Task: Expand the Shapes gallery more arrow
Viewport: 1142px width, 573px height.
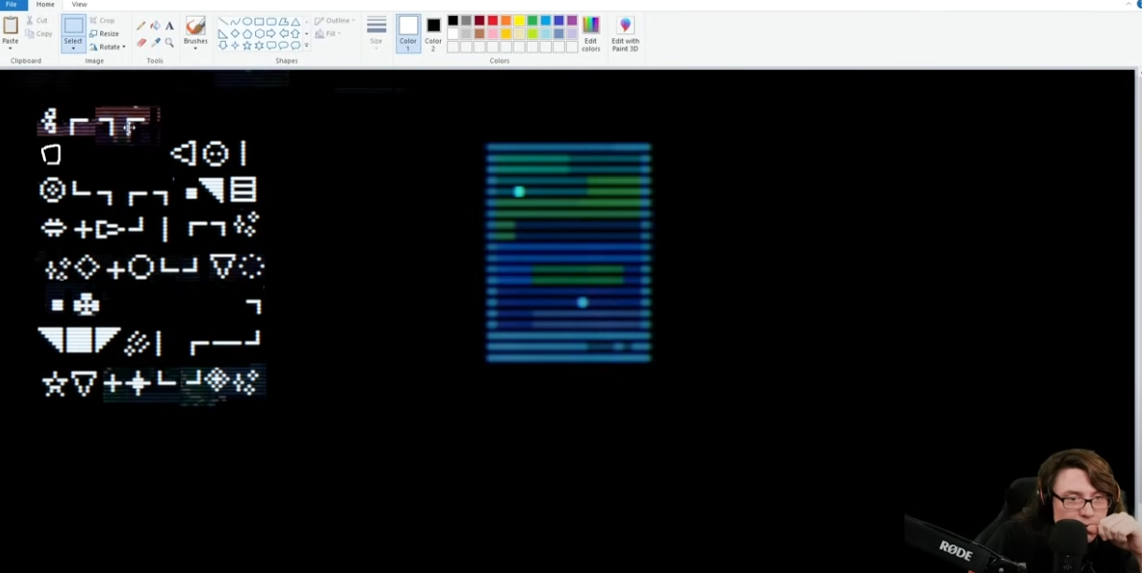Action: (306, 45)
